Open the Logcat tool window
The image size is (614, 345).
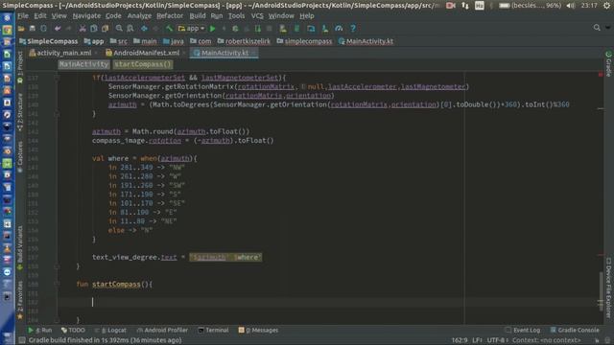pyautogui.click(x=110, y=330)
